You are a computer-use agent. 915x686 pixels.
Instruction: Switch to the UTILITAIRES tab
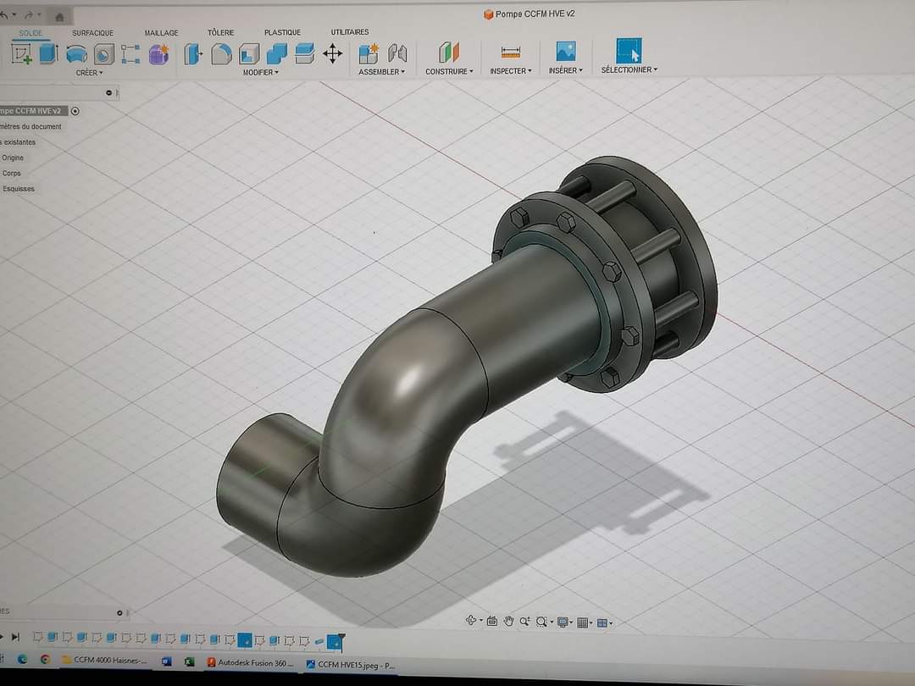[350, 32]
